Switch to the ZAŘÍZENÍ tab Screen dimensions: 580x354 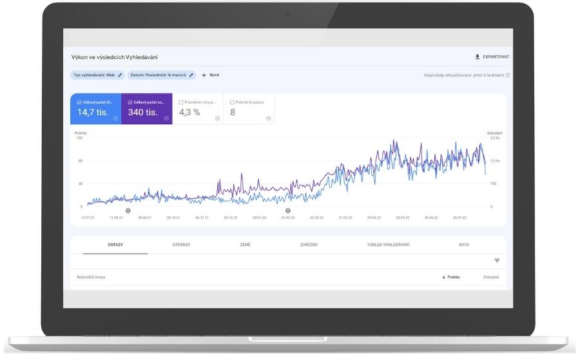click(x=309, y=245)
